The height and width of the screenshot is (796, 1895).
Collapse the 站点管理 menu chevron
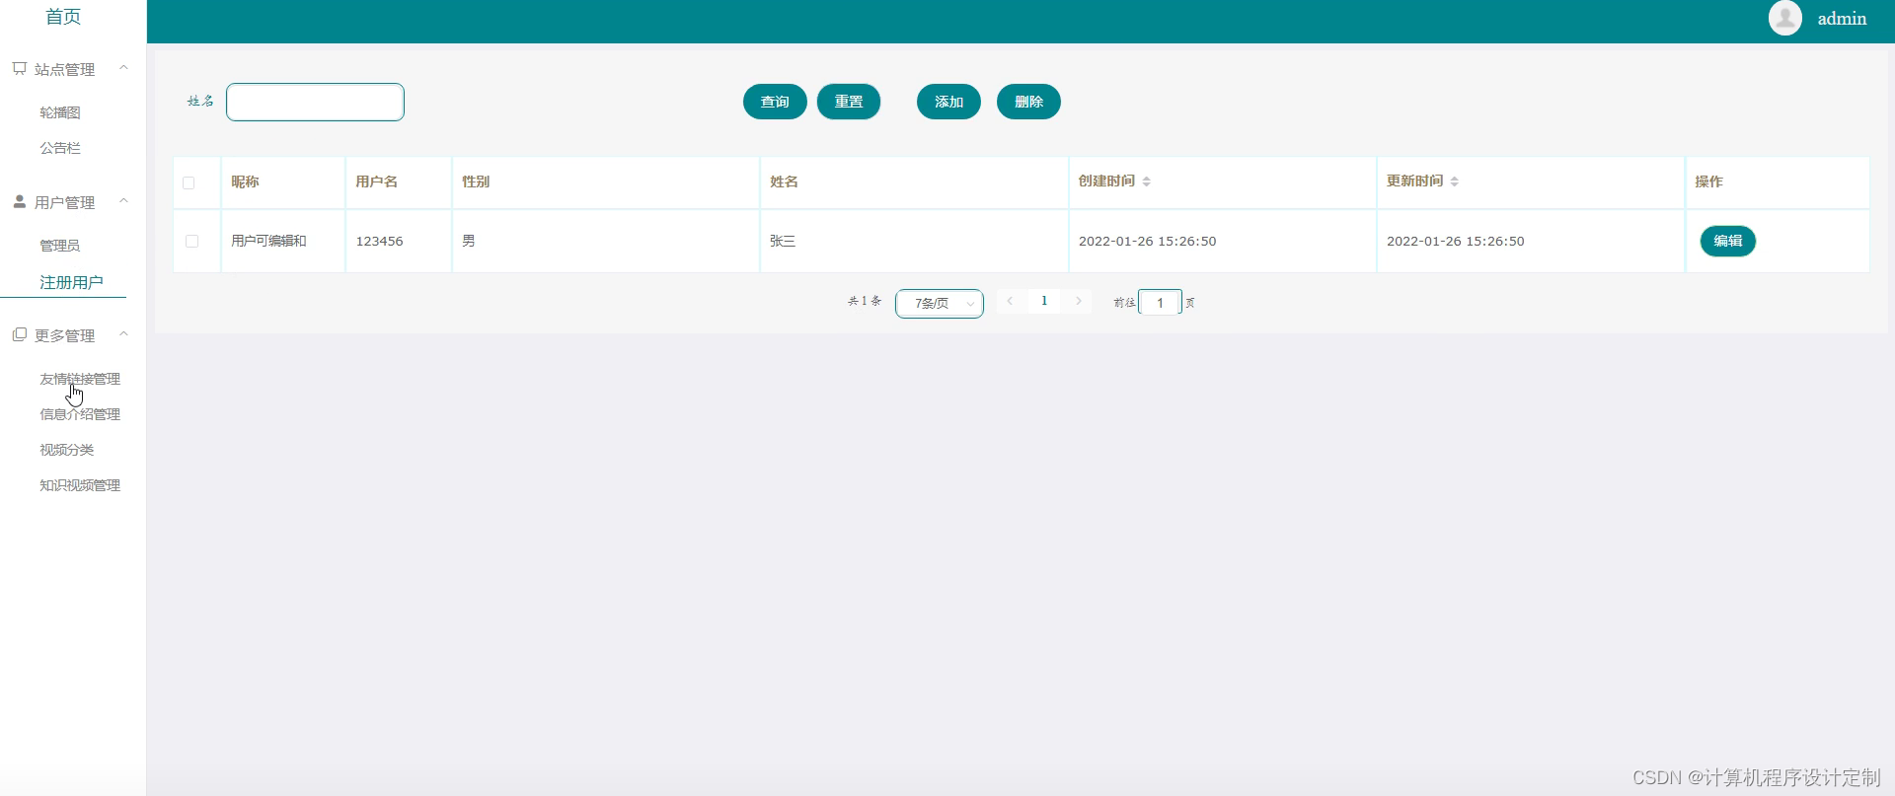[x=123, y=68]
